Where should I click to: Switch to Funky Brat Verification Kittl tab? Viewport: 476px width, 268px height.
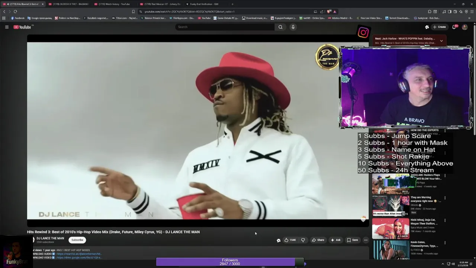point(205,4)
